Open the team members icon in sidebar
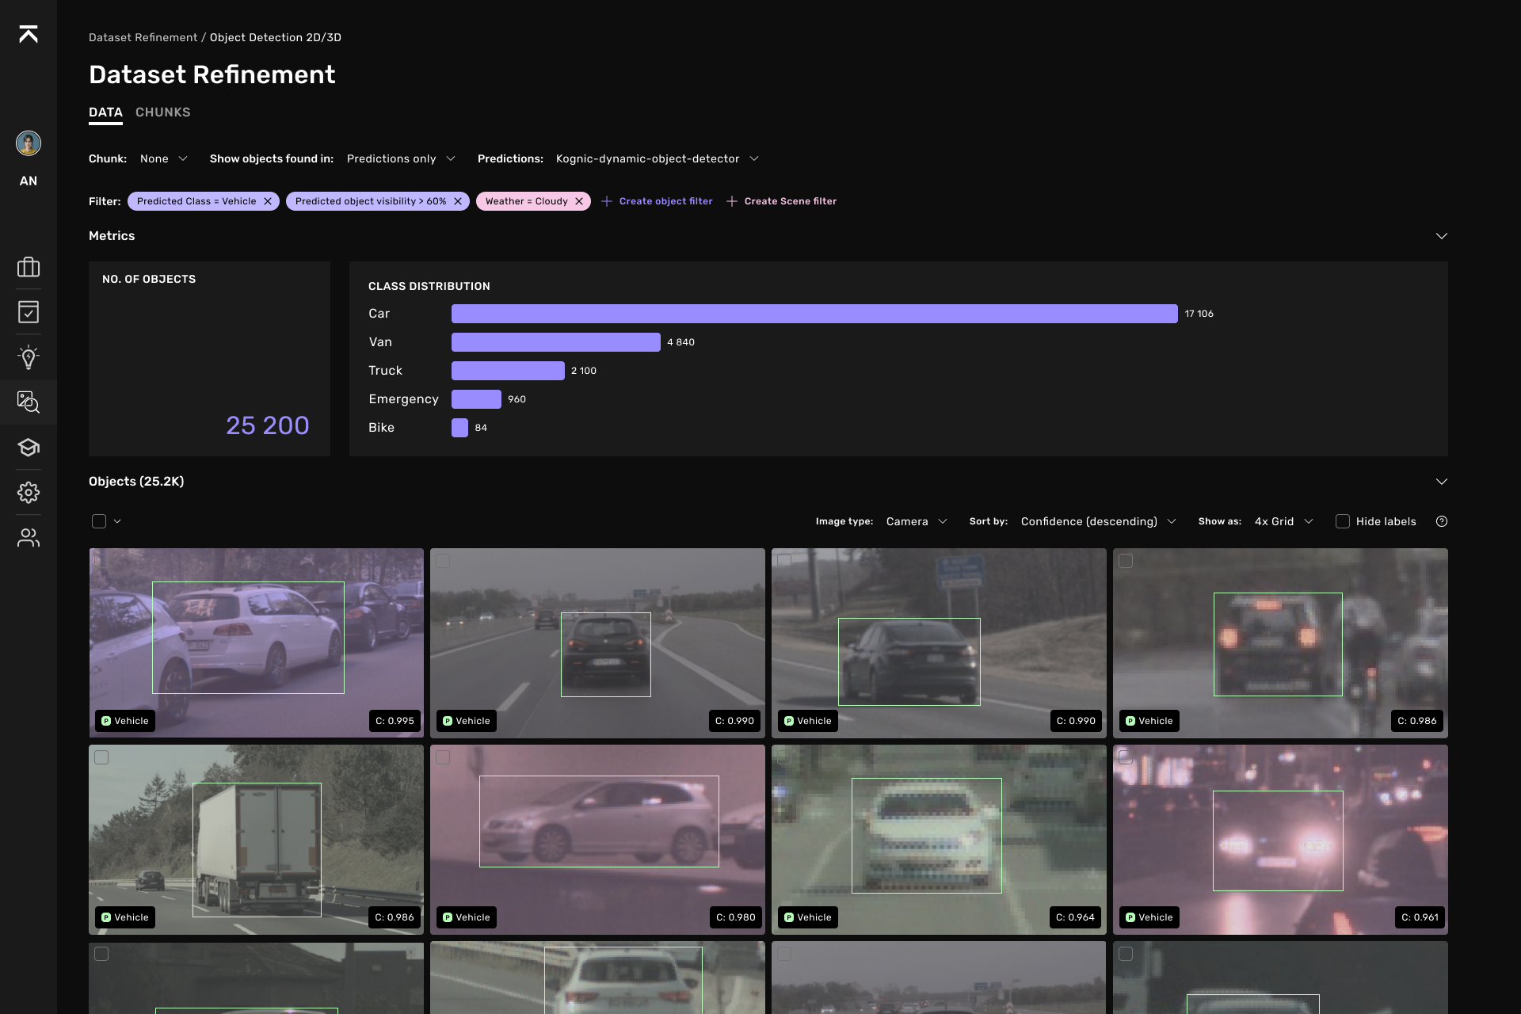This screenshot has width=1521, height=1014. click(29, 538)
